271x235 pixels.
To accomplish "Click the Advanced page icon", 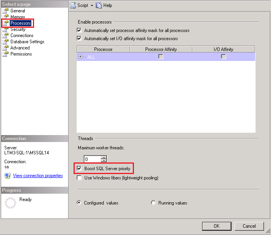I will pyautogui.click(x=5, y=48).
